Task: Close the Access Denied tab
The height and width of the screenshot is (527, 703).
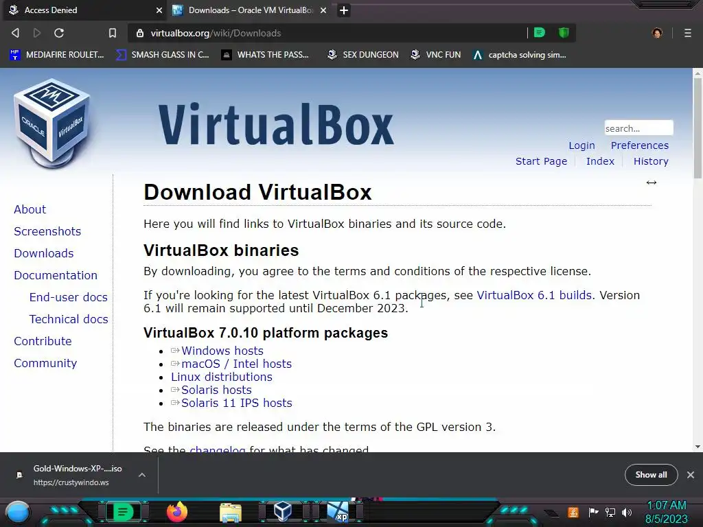Action: [x=159, y=10]
